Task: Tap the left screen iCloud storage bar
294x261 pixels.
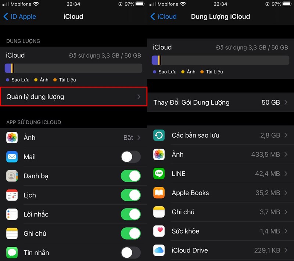Action: pyautogui.click(x=73, y=68)
